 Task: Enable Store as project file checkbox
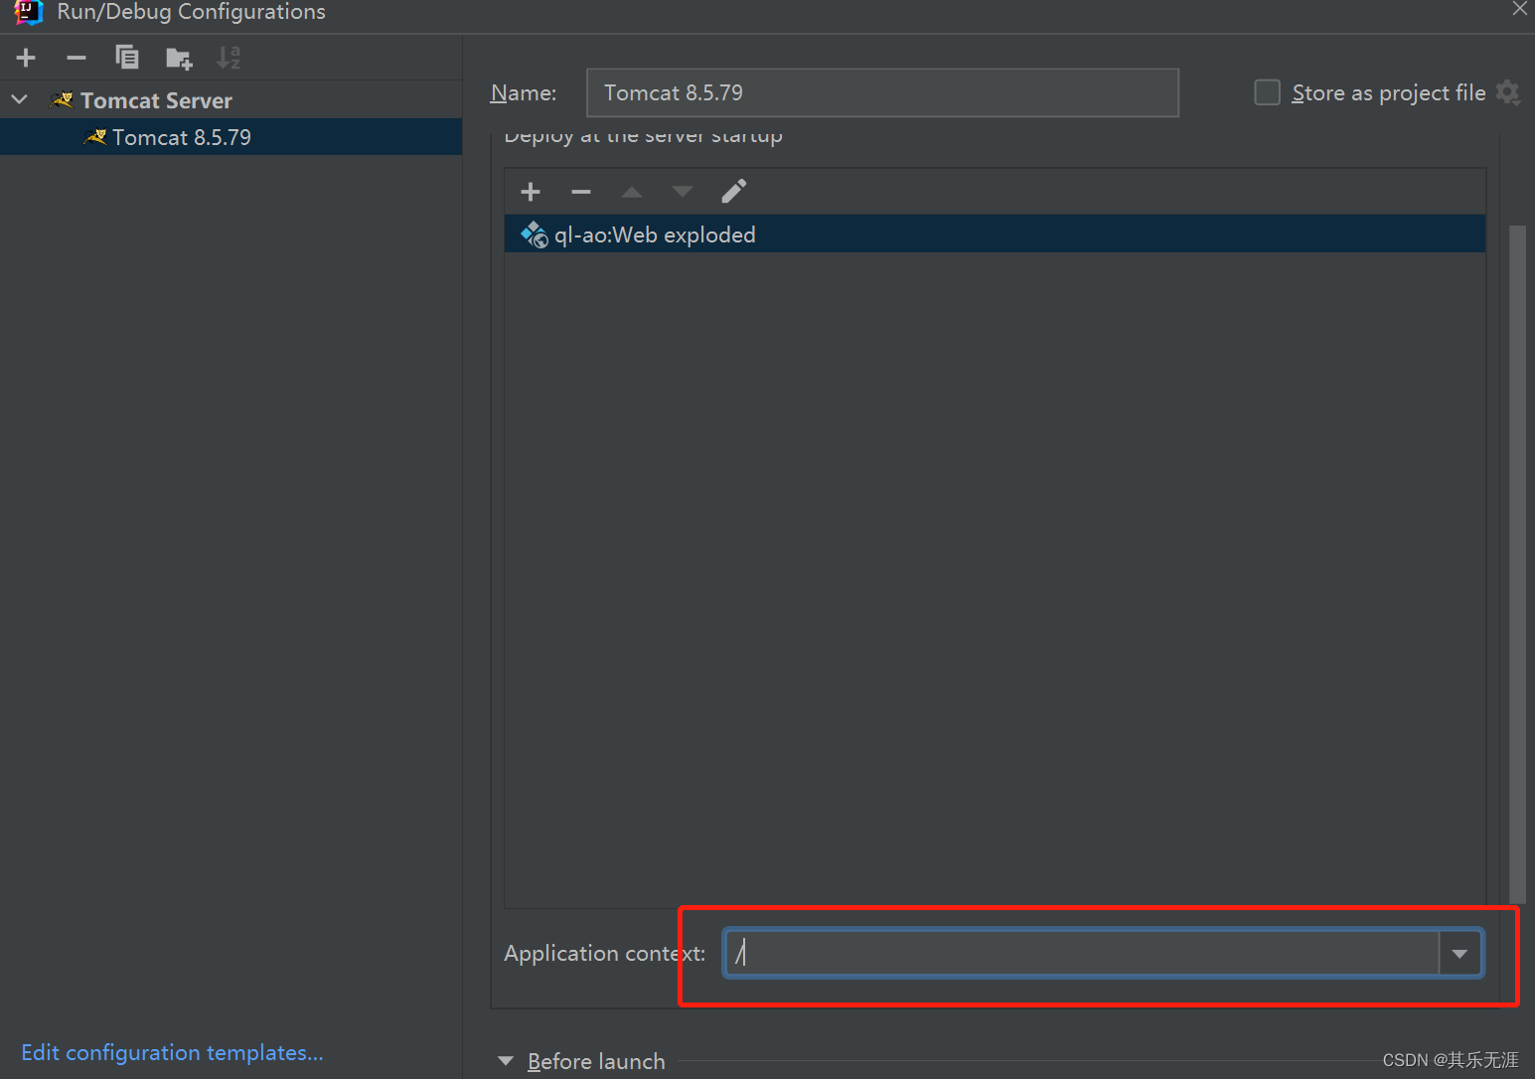[1267, 92]
